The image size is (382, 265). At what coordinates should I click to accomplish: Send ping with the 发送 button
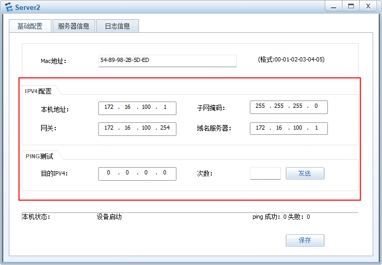click(305, 173)
